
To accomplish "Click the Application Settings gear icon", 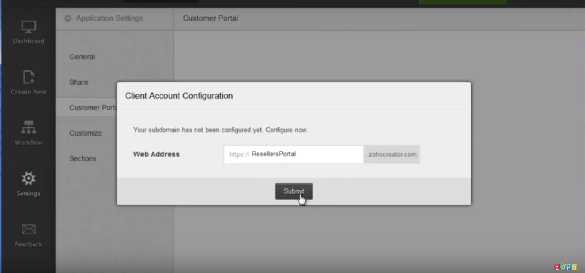I will click(x=68, y=18).
